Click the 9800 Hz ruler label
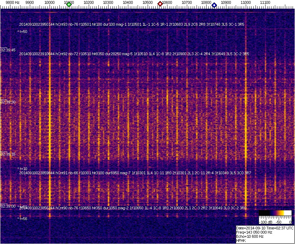Viewport: 295px width, 244px height. (12, 2)
